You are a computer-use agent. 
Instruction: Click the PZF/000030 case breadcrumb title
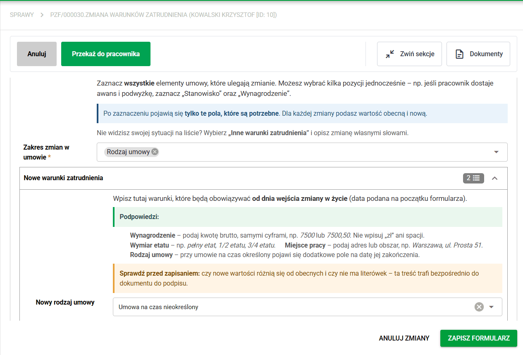coord(163,15)
